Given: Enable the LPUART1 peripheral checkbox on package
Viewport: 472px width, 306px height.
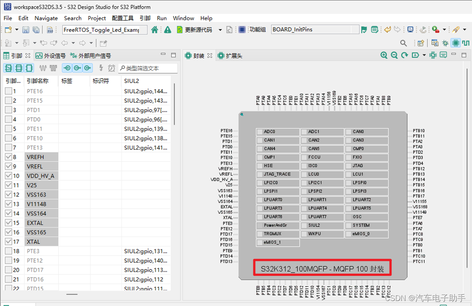Looking at the screenshot, I should point(304,200).
